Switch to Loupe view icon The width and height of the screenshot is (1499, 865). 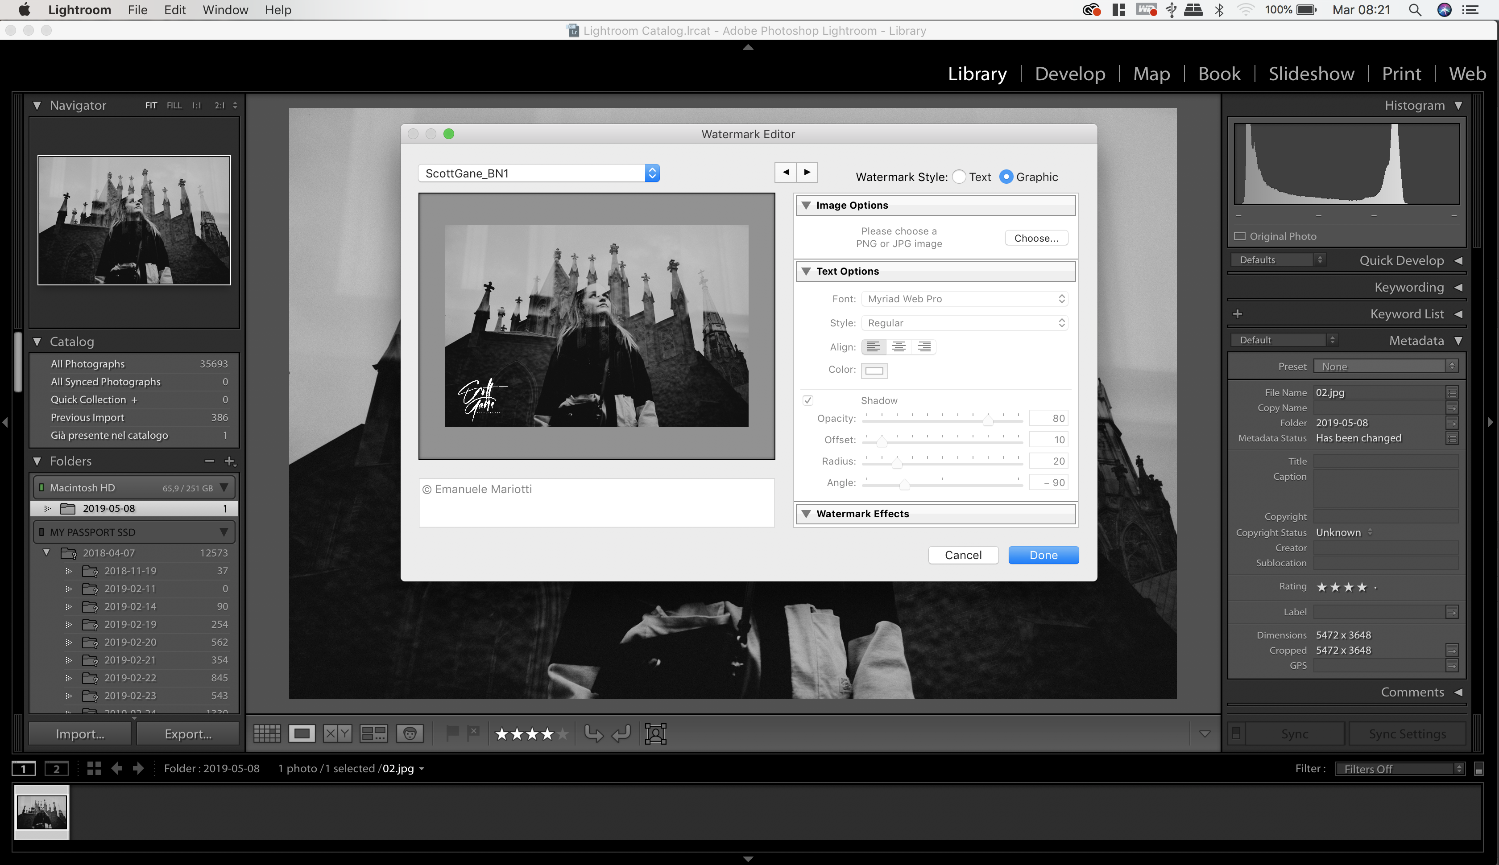(x=302, y=734)
